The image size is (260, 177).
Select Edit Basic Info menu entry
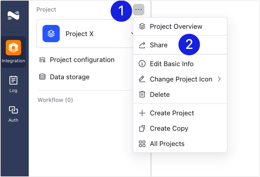pyautogui.click(x=172, y=64)
